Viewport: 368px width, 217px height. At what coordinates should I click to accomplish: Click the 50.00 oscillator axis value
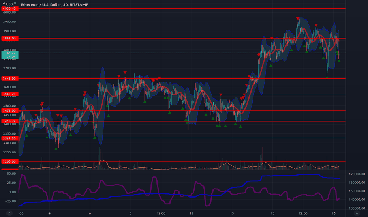[x=11, y=174]
